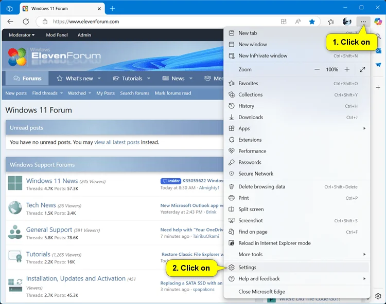Expand the Tutorials nav dropdown arrow

[x=149, y=79]
